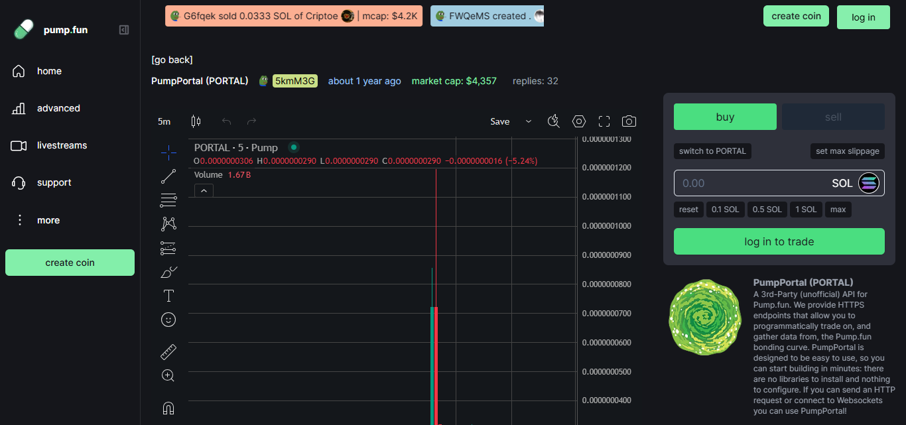Click the PumpPortal portal coin image
Viewport: 906px width, 425px height.
click(x=704, y=317)
